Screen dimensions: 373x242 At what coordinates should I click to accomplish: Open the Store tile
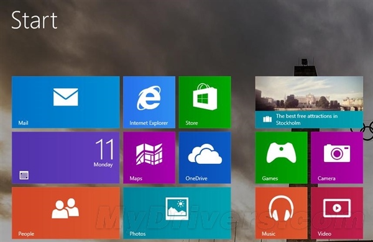point(205,102)
